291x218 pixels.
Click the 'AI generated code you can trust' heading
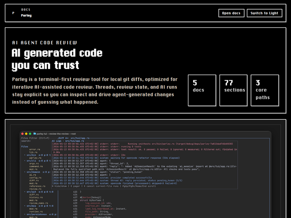57,59
